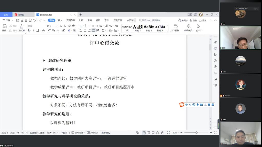Switch to the 插入 (Insert) ribbon tab
The width and height of the screenshot is (262, 147).
[60, 20]
